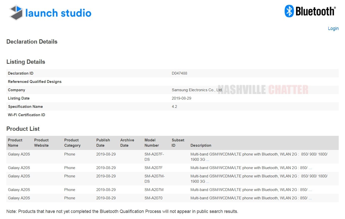This screenshot has width=345, height=219.
Task: Select model number SM-A207M-DS
Action: click(x=155, y=179)
